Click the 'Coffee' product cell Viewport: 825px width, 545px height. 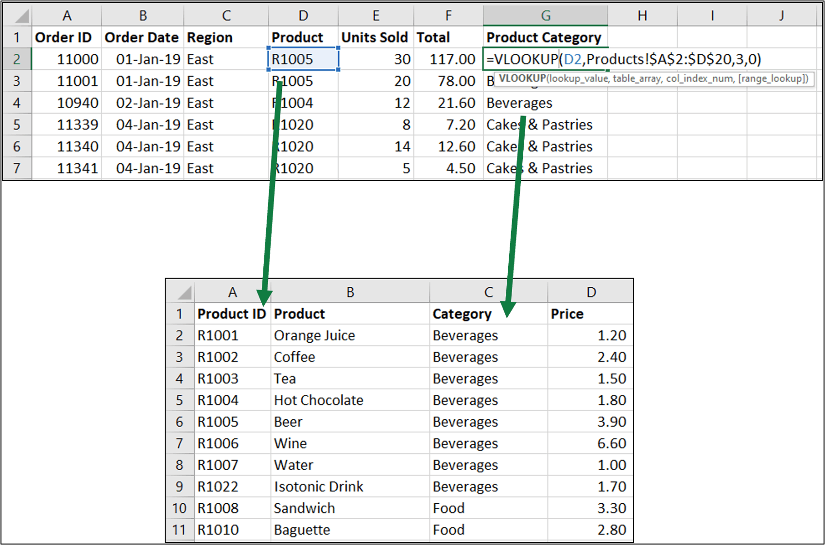[350, 357]
